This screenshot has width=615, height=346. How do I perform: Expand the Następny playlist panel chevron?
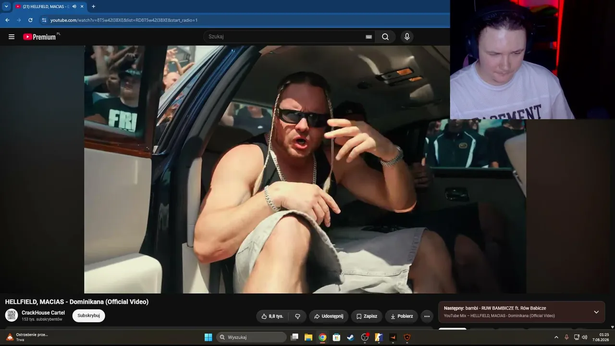[596, 312]
